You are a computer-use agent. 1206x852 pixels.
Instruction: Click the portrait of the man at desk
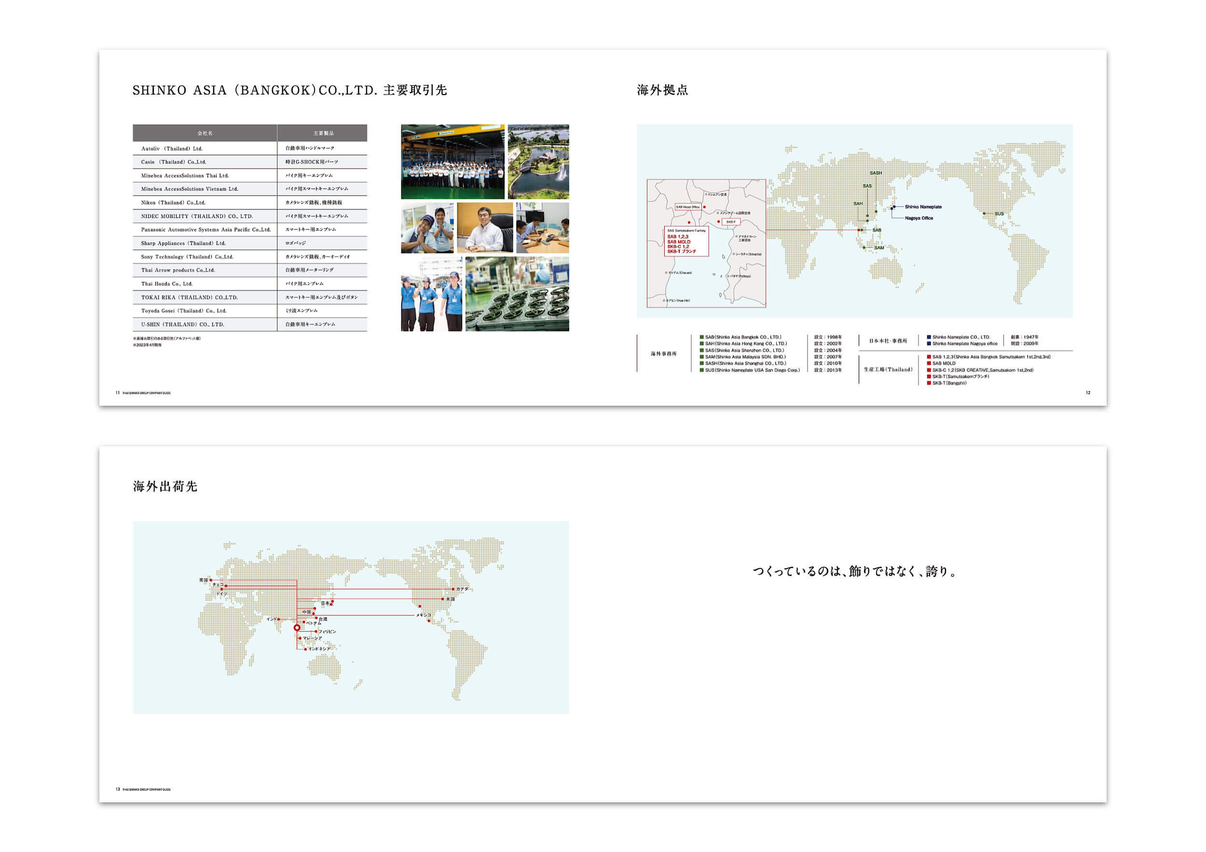tap(485, 228)
